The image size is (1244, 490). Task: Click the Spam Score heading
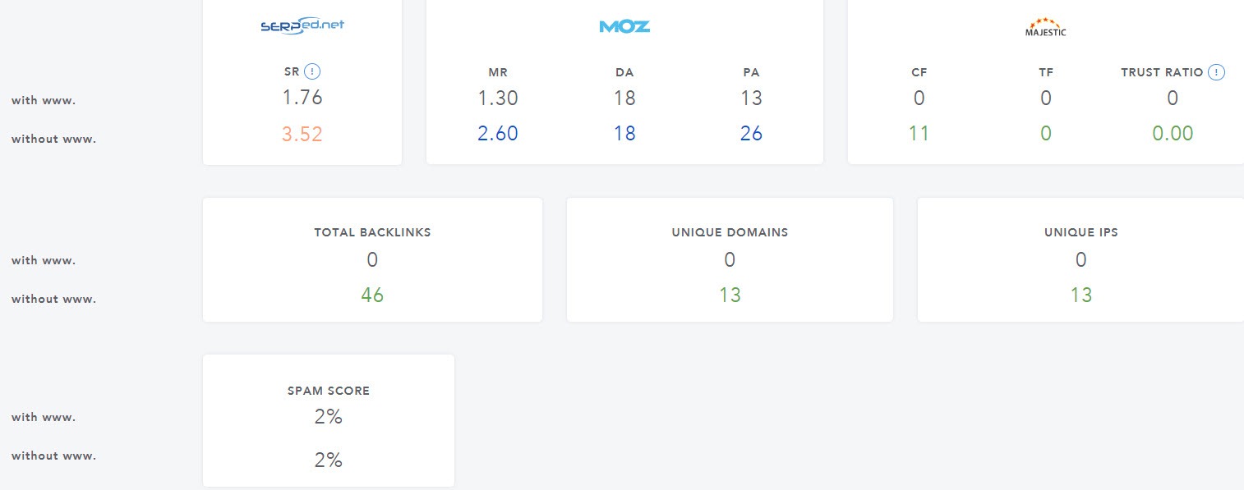click(328, 391)
